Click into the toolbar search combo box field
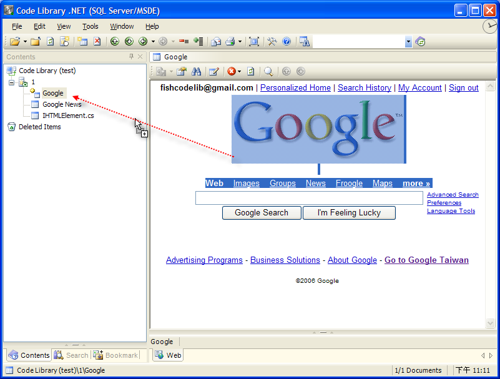 click(359, 41)
